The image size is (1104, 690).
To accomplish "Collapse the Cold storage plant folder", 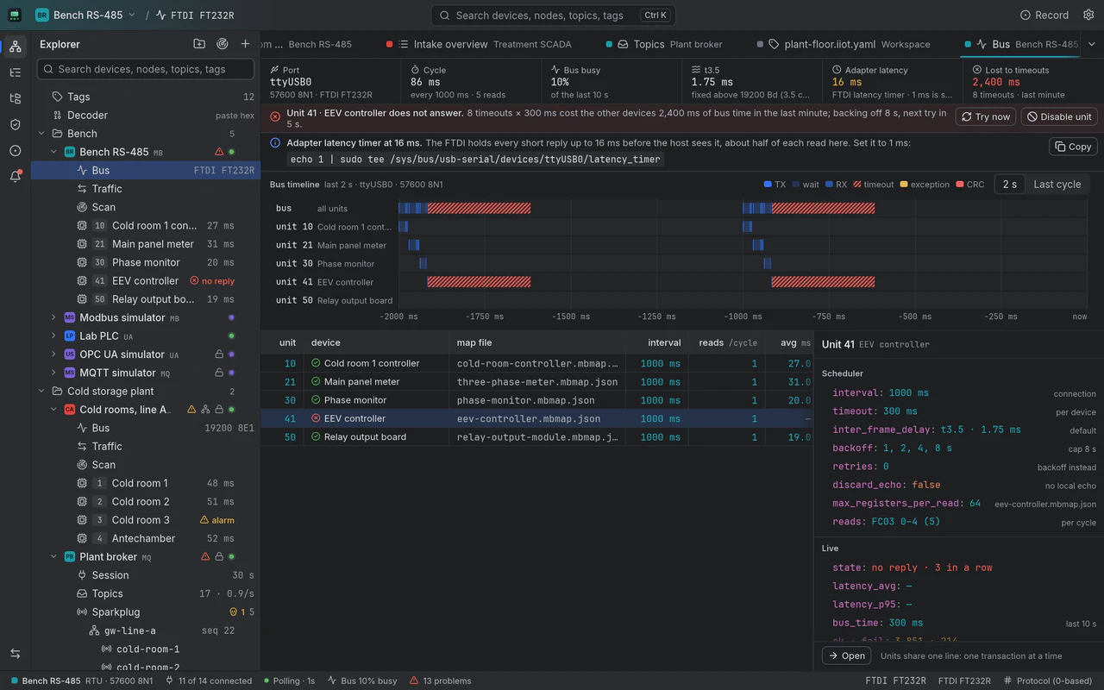I will [x=41, y=392].
